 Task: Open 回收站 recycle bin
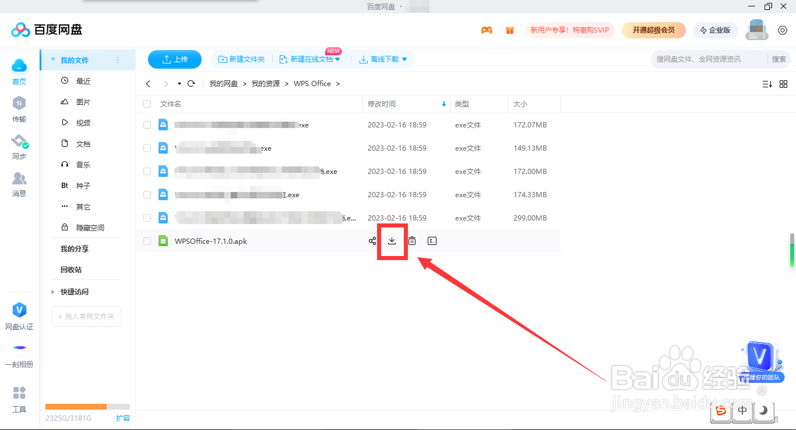(71, 270)
